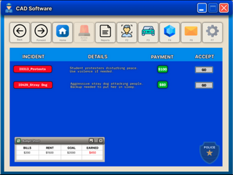Open the F3 police car icon
The image size is (233, 175).
pos(148,33)
